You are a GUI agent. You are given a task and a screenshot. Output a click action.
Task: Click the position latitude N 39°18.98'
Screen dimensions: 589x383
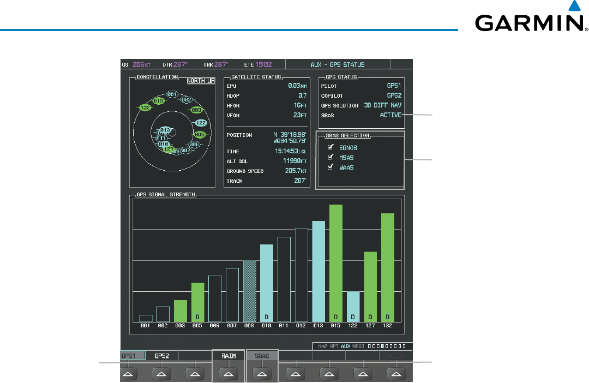coord(290,135)
